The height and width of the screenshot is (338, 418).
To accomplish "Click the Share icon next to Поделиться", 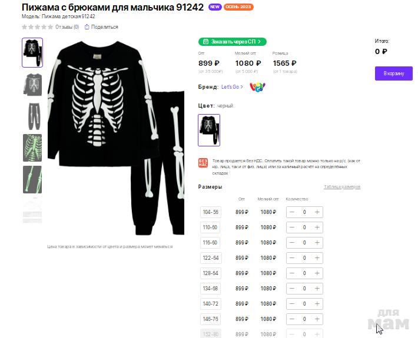I will point(87,27).
